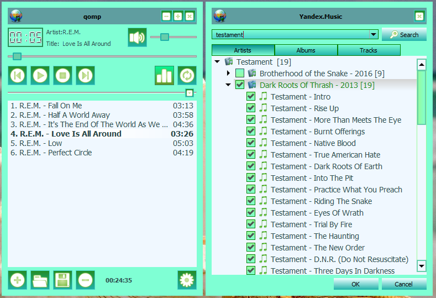Uncheck Testament - True American Hate checkbox
Viewport: 436px width, 298px height.
[251, 154]
